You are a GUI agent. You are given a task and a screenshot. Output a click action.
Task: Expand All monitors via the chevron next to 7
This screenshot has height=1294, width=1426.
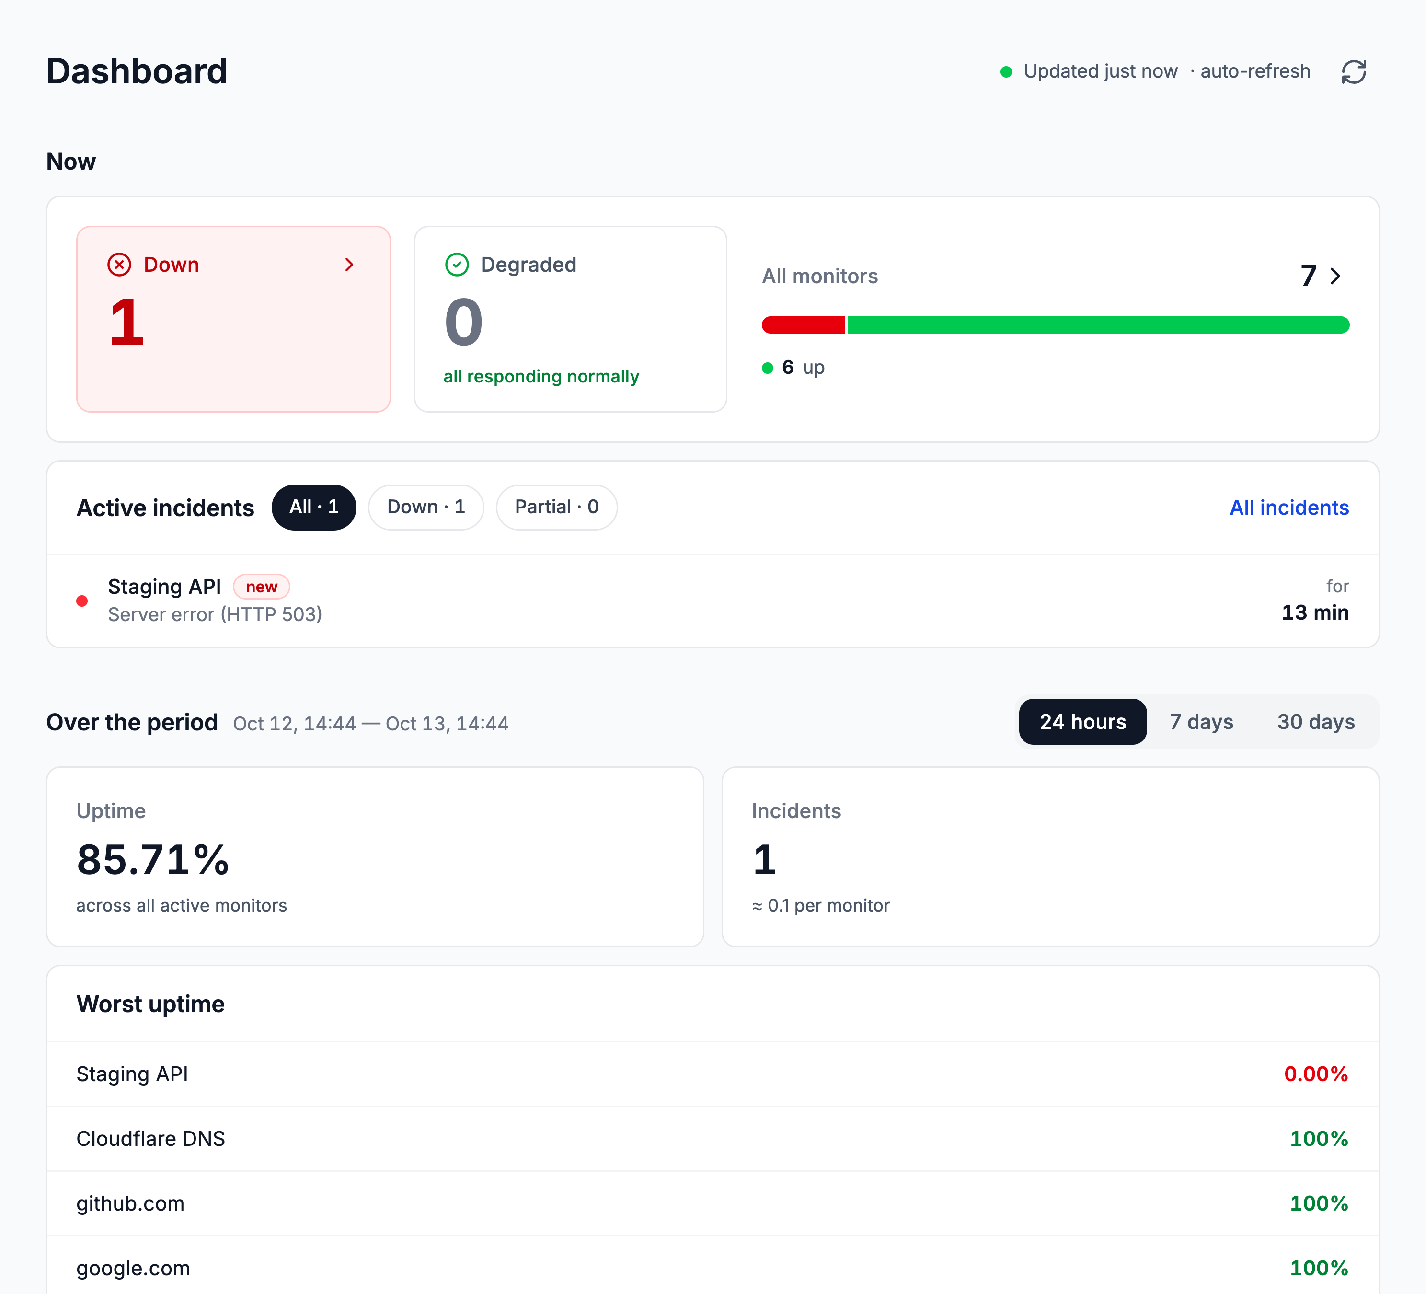(x=1335, y=276)
